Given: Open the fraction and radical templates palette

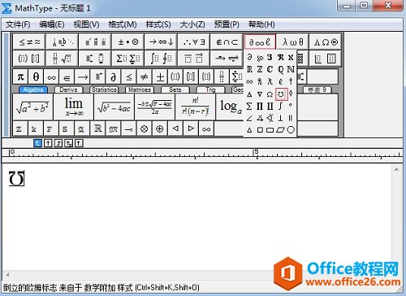Looking at the screenshot, I should (x=63, y=59).
